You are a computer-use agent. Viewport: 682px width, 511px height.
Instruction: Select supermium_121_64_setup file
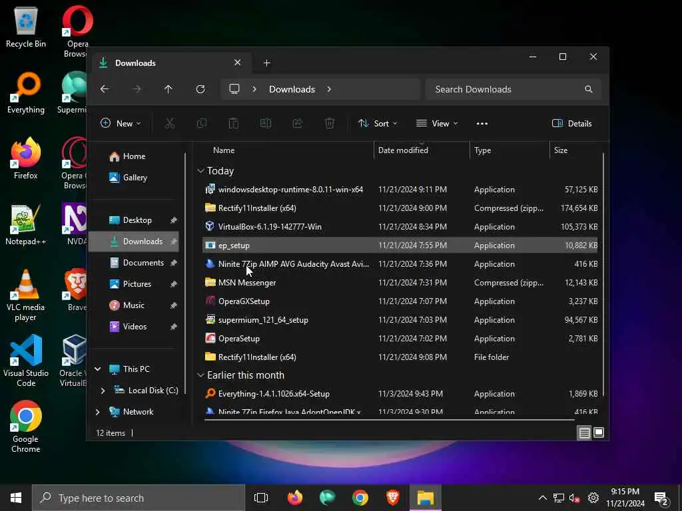tap(400, 320)
